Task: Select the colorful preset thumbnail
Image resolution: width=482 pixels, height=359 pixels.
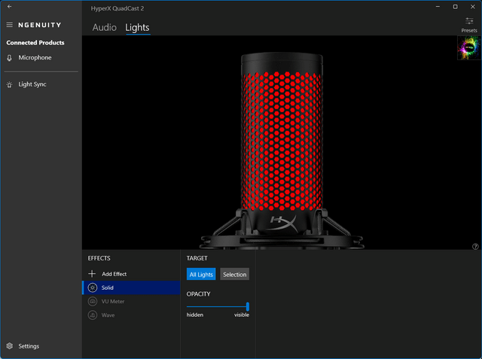Action: tap(469, 48)
